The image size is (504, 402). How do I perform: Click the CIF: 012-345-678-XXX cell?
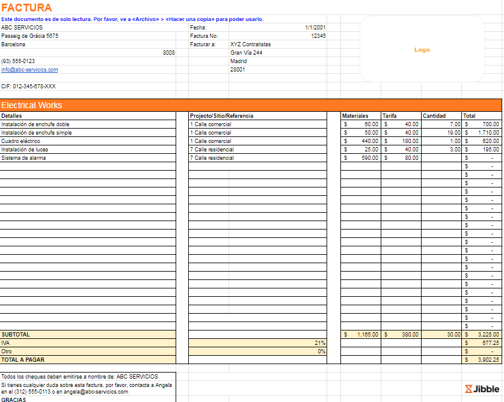pyautogui.click(x=28, y=87)
